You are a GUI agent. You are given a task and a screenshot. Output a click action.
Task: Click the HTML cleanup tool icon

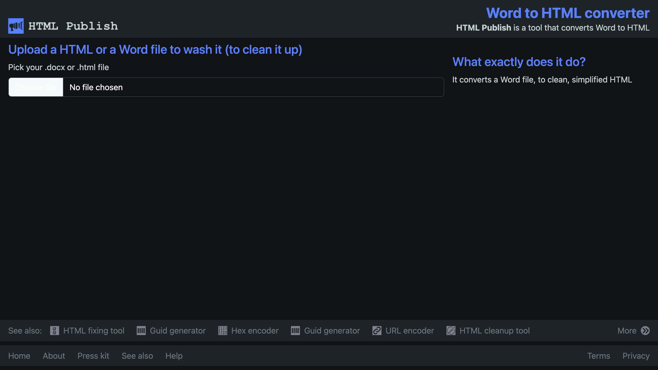(x=451, y=330)
